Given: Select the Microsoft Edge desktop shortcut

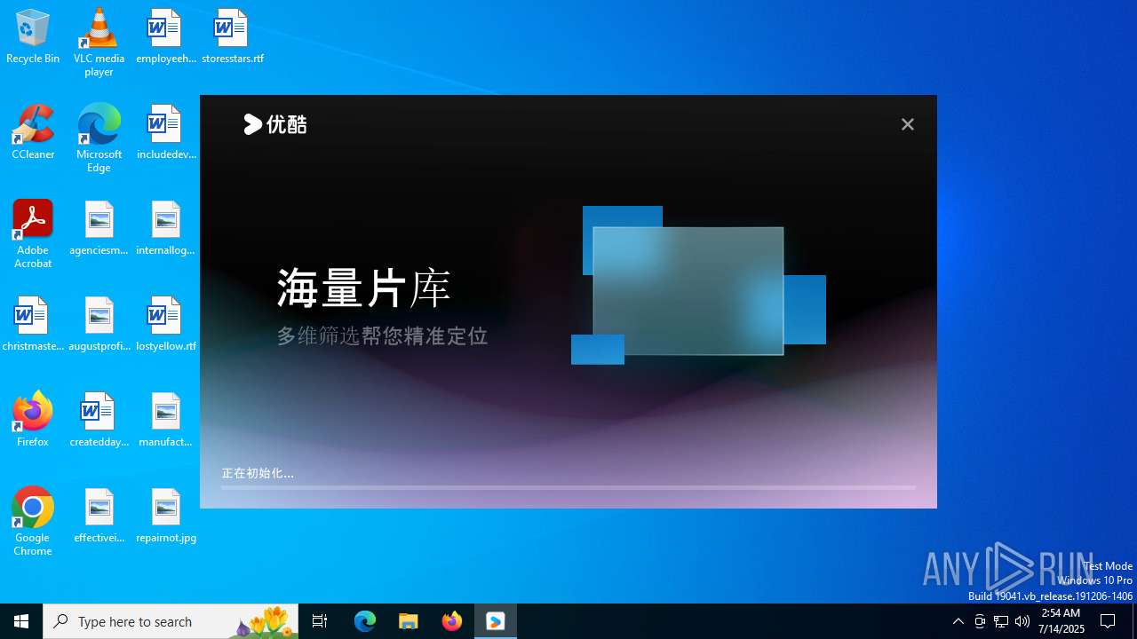Looking at the screenshot, I should tap(99, 138).
